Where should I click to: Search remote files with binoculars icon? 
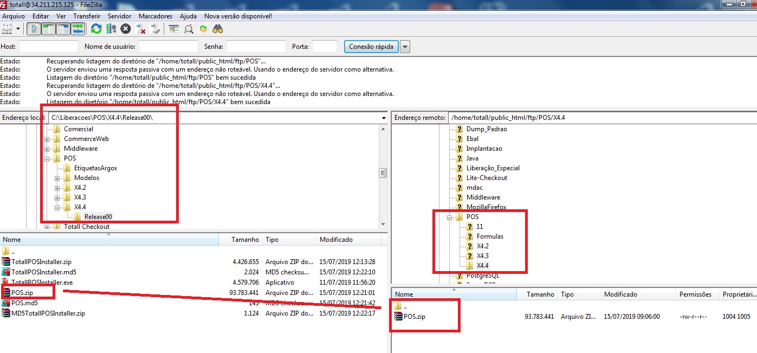tap(218, 29)
